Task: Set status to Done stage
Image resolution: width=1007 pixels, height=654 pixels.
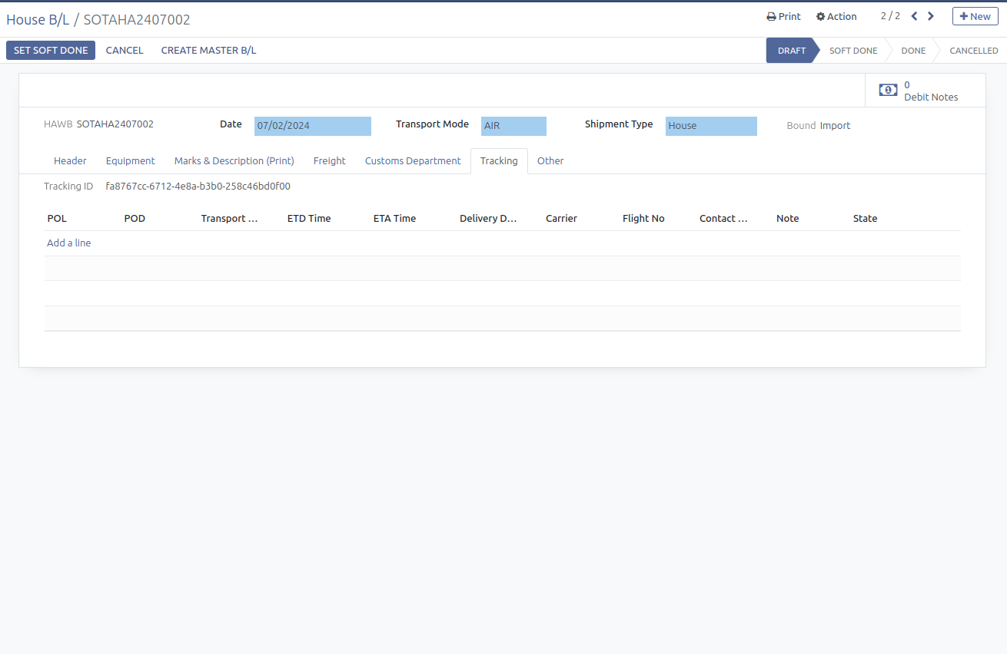Action: coord(913,51)
